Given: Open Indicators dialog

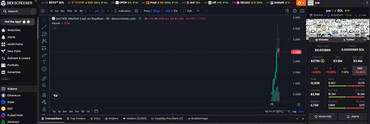Looking at the screenshot, I should click(x=122, y=11).
